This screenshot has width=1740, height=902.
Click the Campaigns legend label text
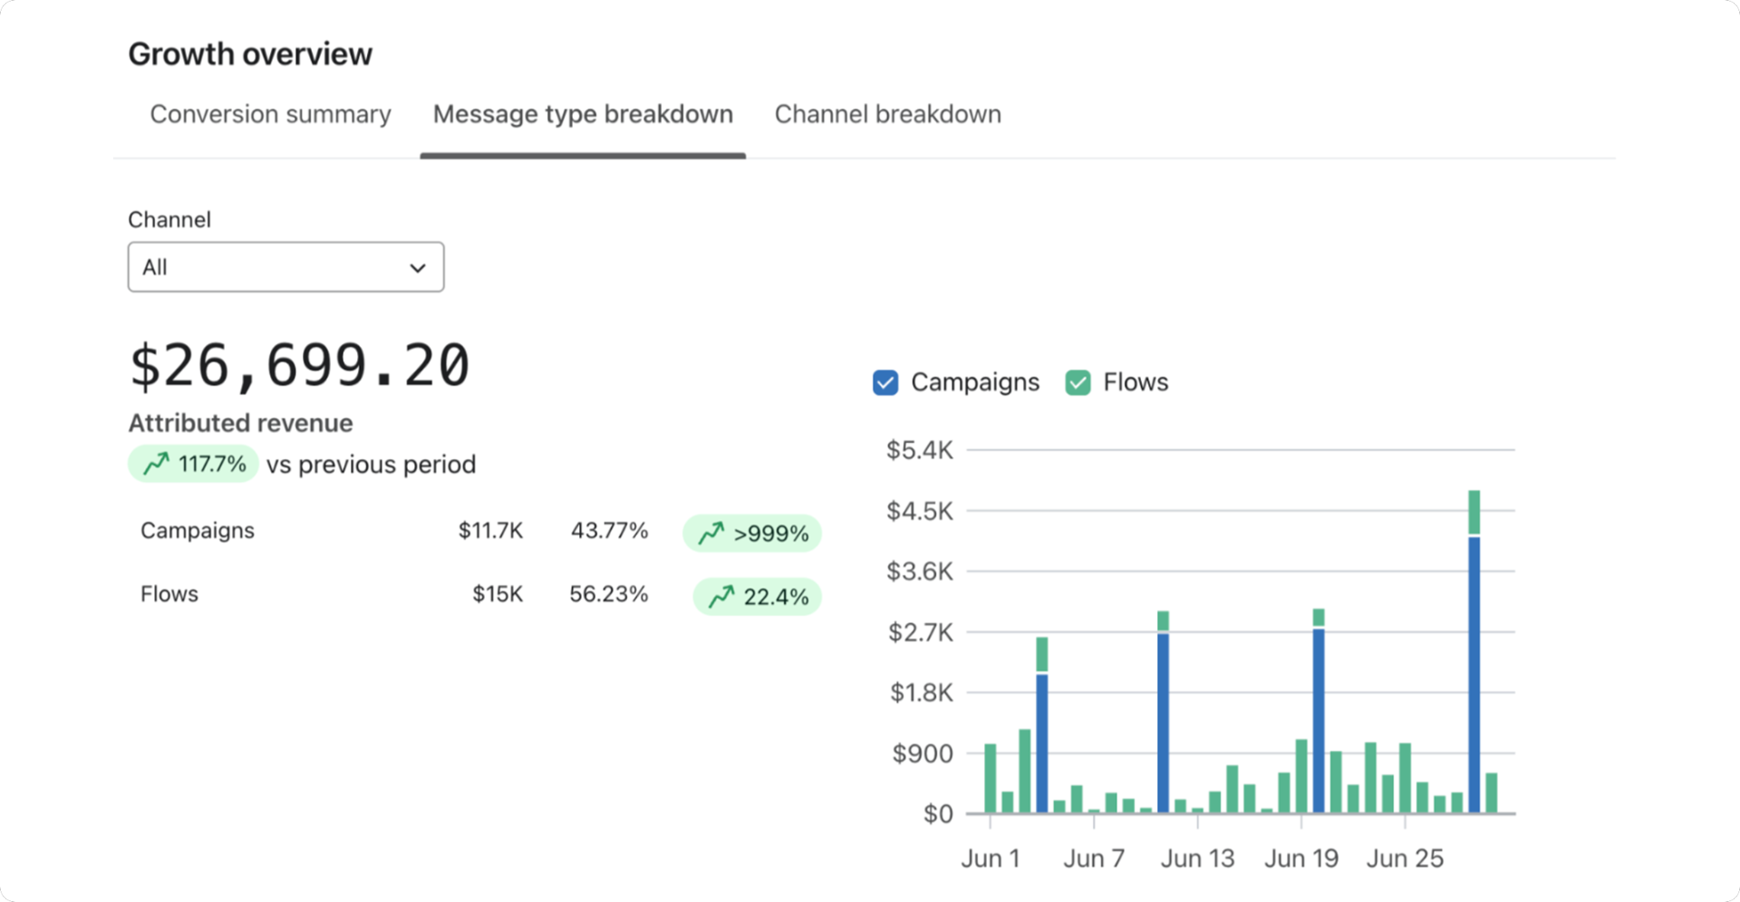pos(975,382)
